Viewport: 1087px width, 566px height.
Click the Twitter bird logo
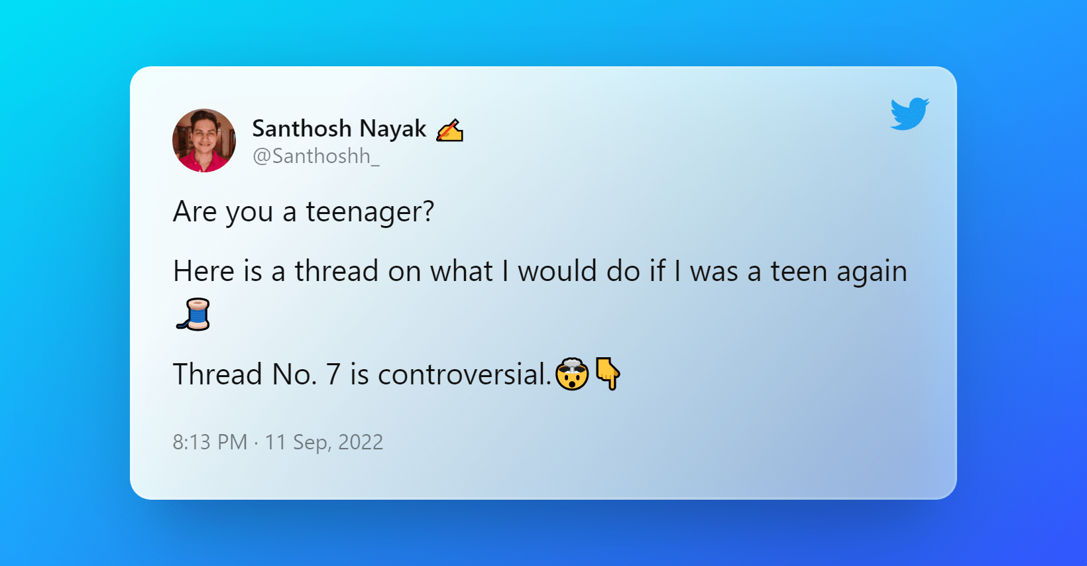pyautogui.click(x=909, y=113)
